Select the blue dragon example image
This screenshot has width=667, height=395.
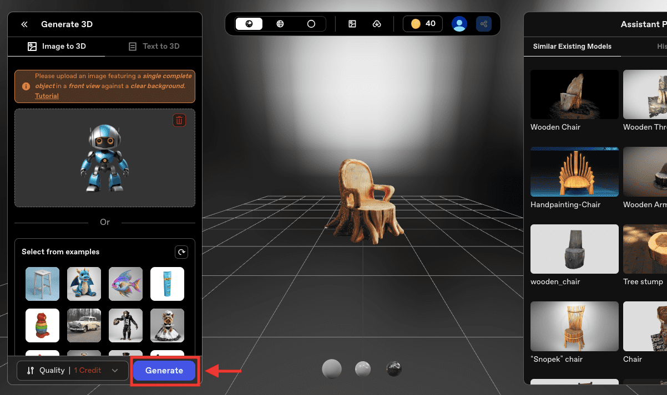pyautogui.click(x=84, y=284)
